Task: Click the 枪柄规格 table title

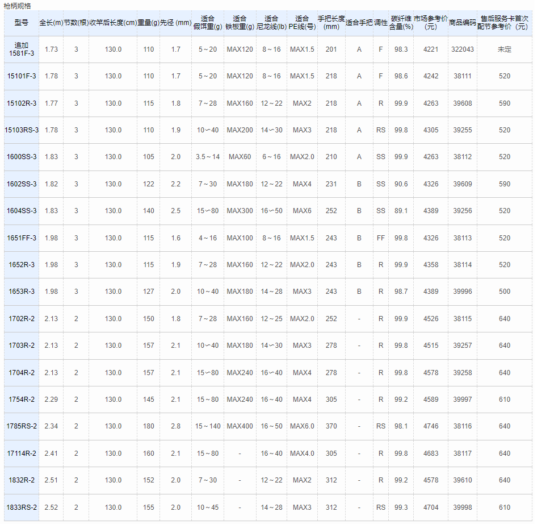Action: pos(17,6)
